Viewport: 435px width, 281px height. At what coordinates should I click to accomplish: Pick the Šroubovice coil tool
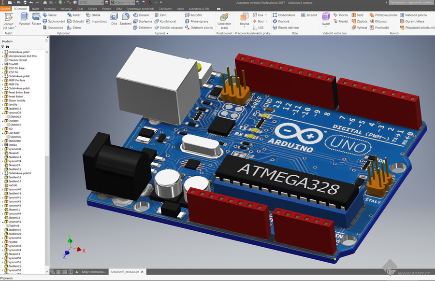(x=53, y=28)
